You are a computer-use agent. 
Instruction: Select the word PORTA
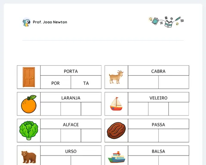click(x=71, y=71)
